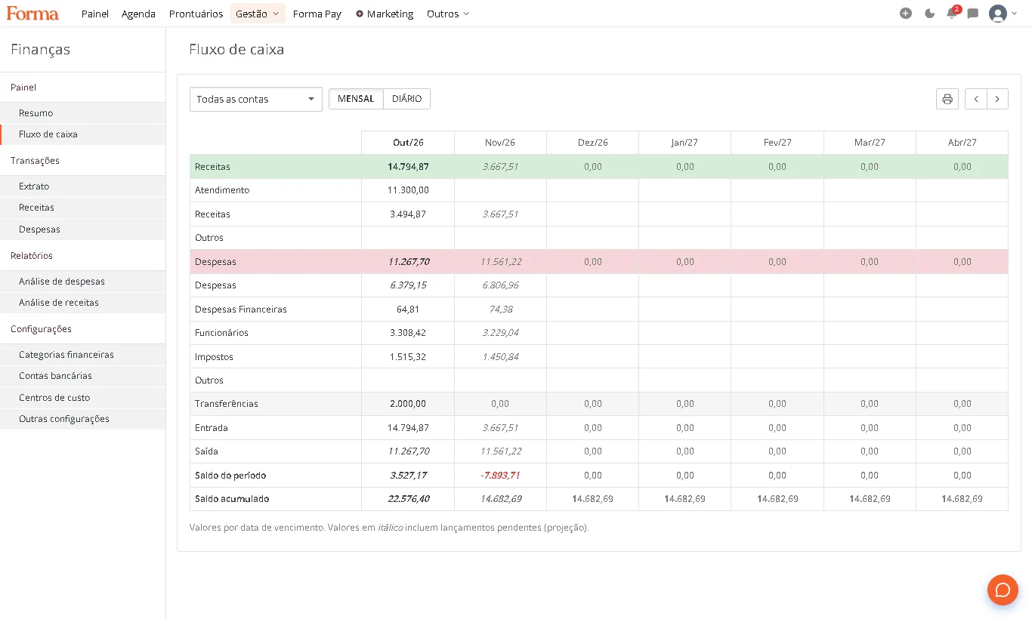
Task: Select the MENSAL view toggle
Action: click(x=356, y=99)
